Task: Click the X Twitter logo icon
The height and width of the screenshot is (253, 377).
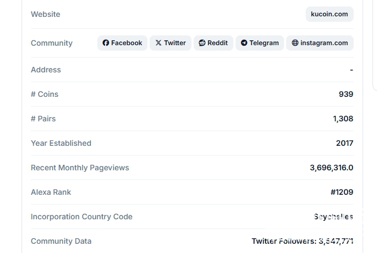Action: pos(158,43)
